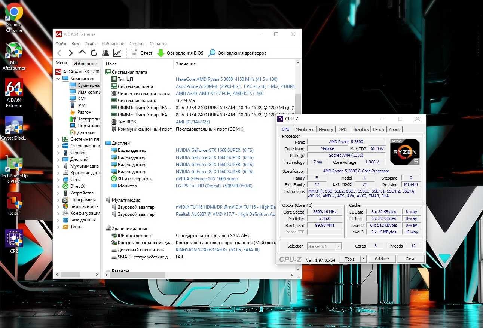Screen dimensions: 483x328
Task: Select Разгон in the AIDA64 tree
Action: click(84, 112)
